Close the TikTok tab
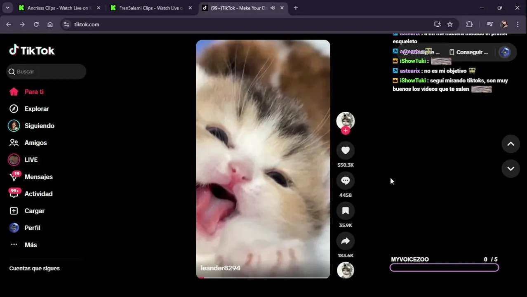Viewport: 527px width, 297px height. pos(282,8)
